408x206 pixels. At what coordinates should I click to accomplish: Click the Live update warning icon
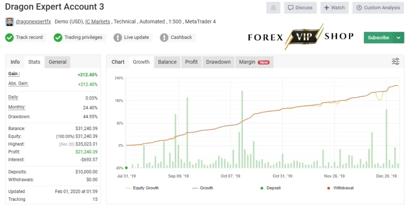(x=118, y=38)
